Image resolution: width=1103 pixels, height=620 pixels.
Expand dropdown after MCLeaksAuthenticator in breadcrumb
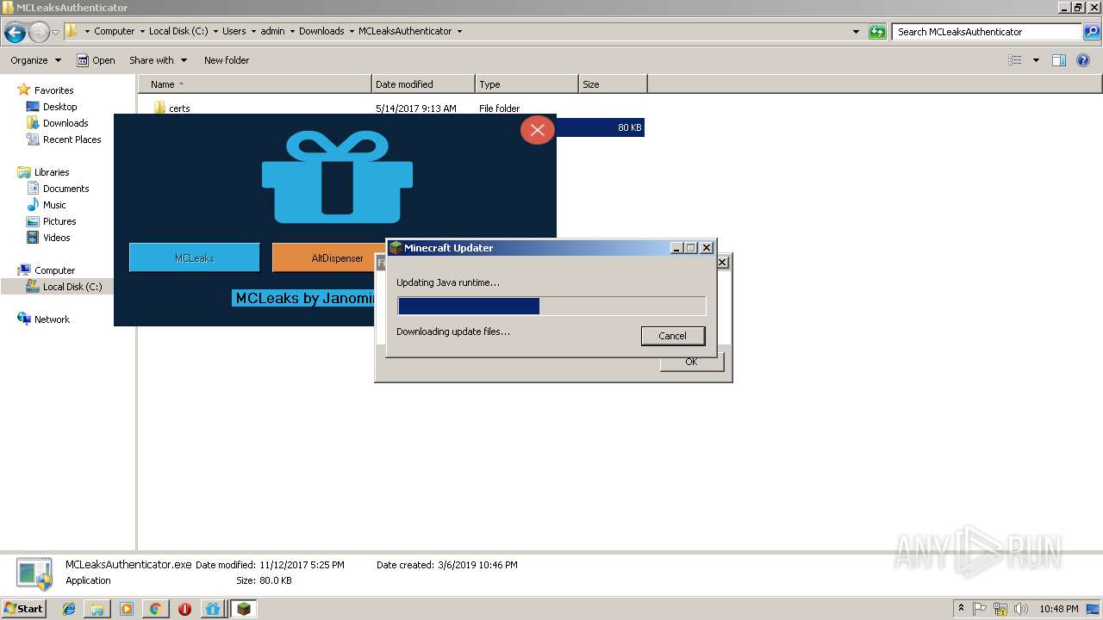pos(459,31)
